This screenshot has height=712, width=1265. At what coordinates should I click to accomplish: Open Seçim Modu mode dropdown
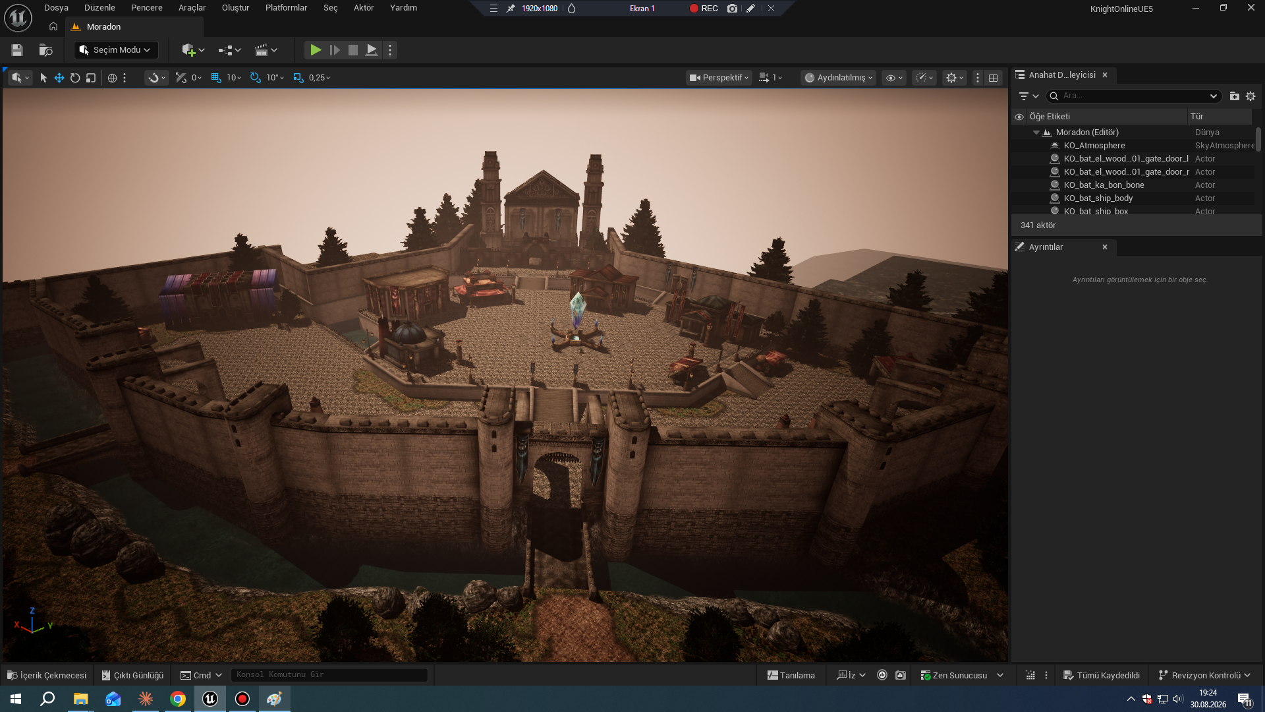(117, 50)
